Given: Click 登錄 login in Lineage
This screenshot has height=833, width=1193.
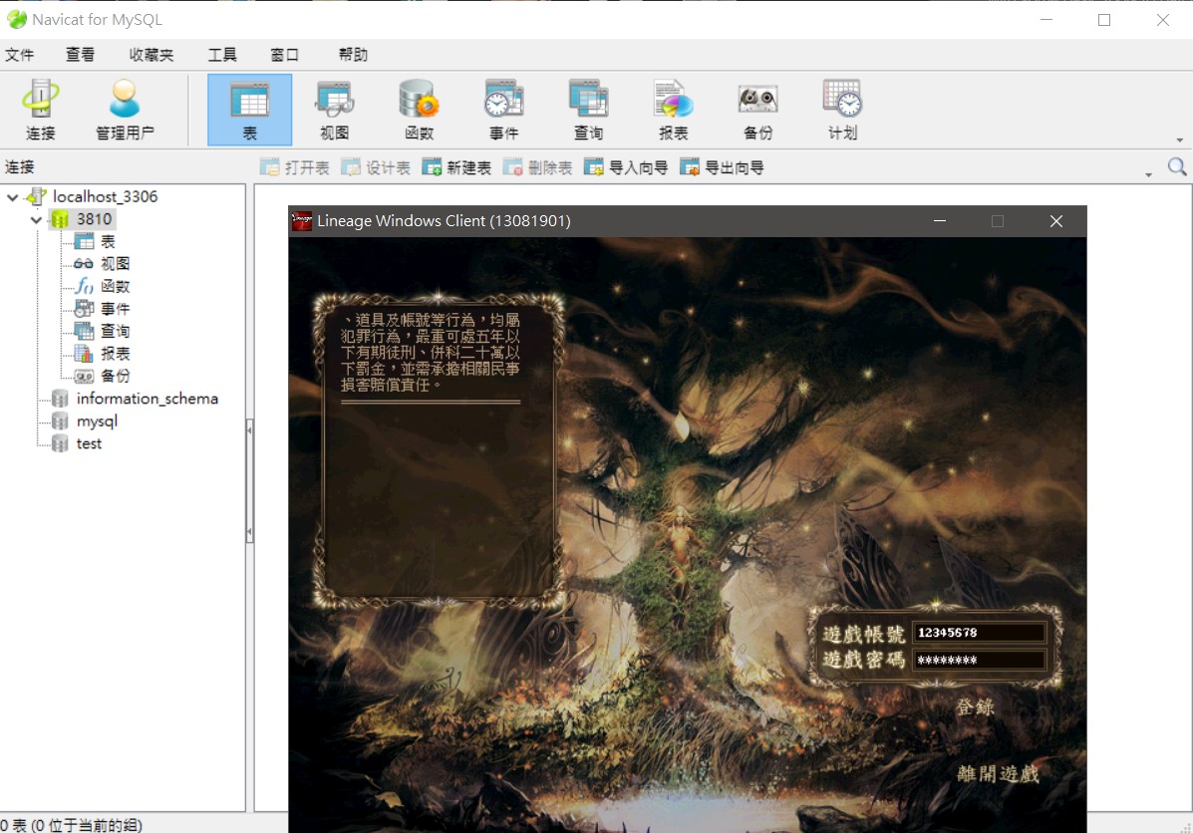Looking at the screenshot, I should (x=975, y=707).
